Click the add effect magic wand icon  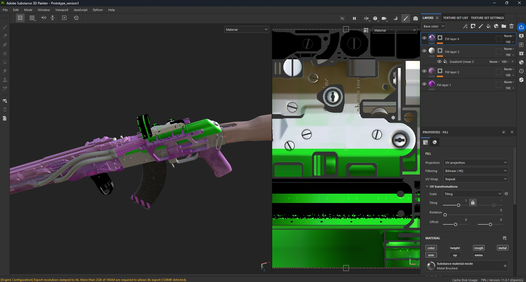pyautogui.click(x=465, y=26)
